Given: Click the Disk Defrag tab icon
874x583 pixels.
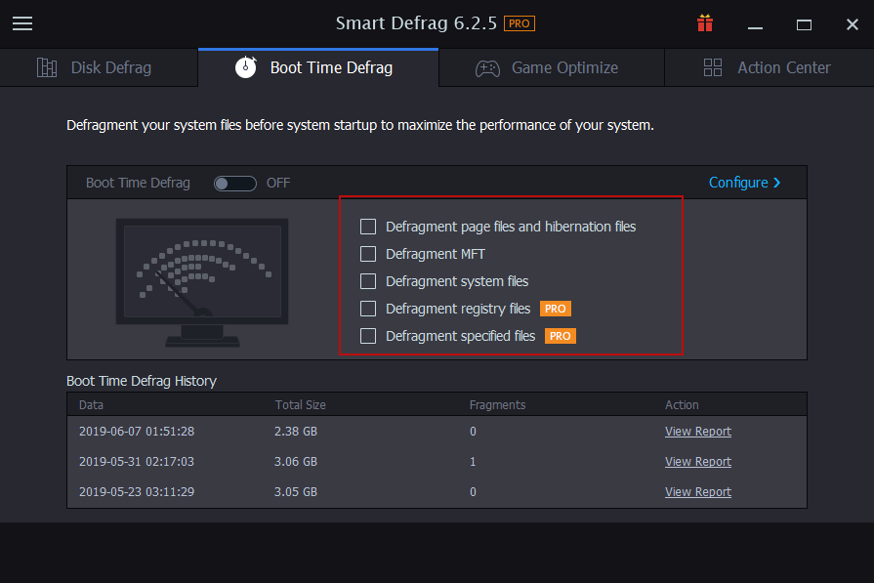Looking at the screenshot, I should click(x=47, y=67).
